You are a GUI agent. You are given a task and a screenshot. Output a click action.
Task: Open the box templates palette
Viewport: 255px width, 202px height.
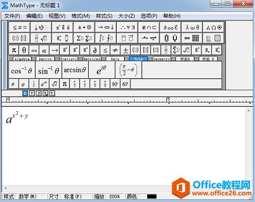214,38
